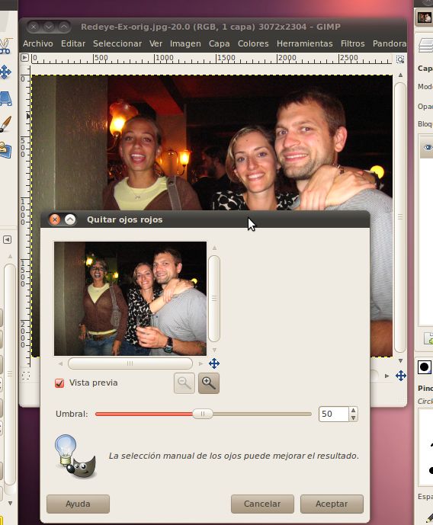This screenshot has width=433, height=525.
Task: Toggle Quick Mask button at canvas bottom-left
Action: tap(25, 376)
